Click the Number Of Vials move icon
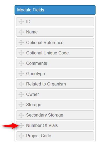 tap(21, 125)
